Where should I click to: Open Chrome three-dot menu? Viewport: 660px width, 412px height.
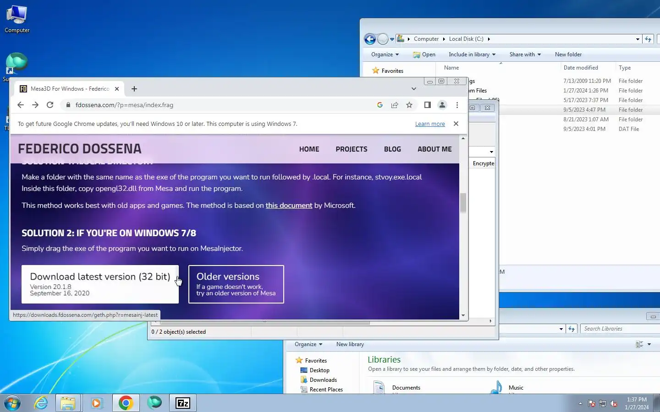(x=457, y=105)
